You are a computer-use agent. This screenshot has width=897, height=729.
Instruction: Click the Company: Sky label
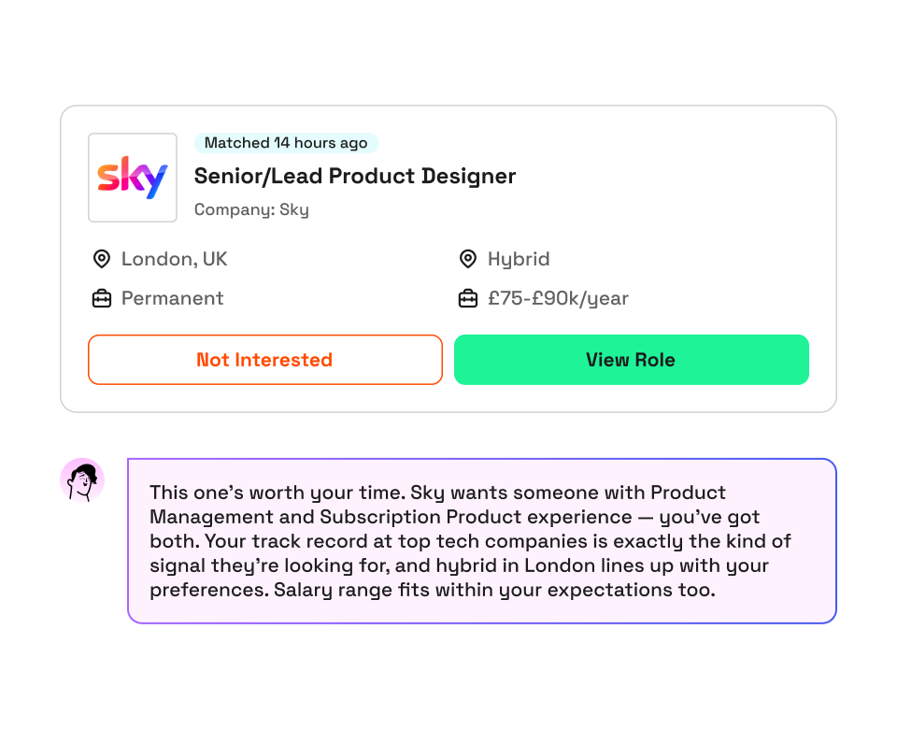250,209
